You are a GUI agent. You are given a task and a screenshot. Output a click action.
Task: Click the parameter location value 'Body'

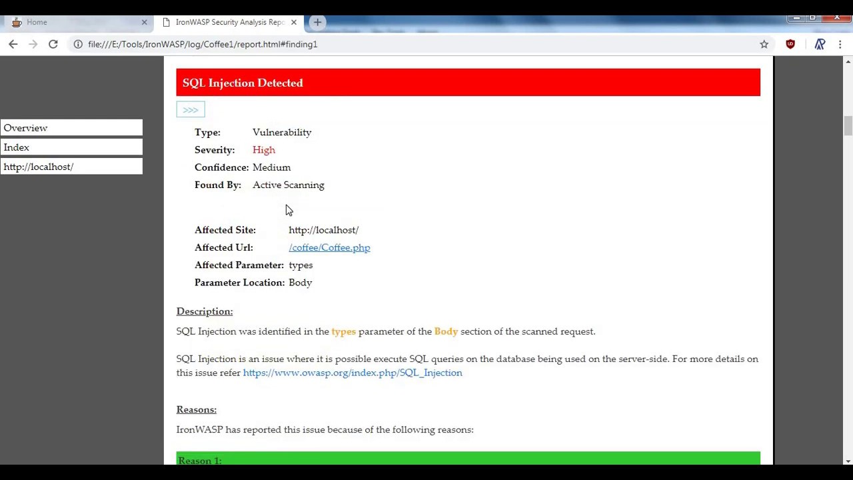301,283
